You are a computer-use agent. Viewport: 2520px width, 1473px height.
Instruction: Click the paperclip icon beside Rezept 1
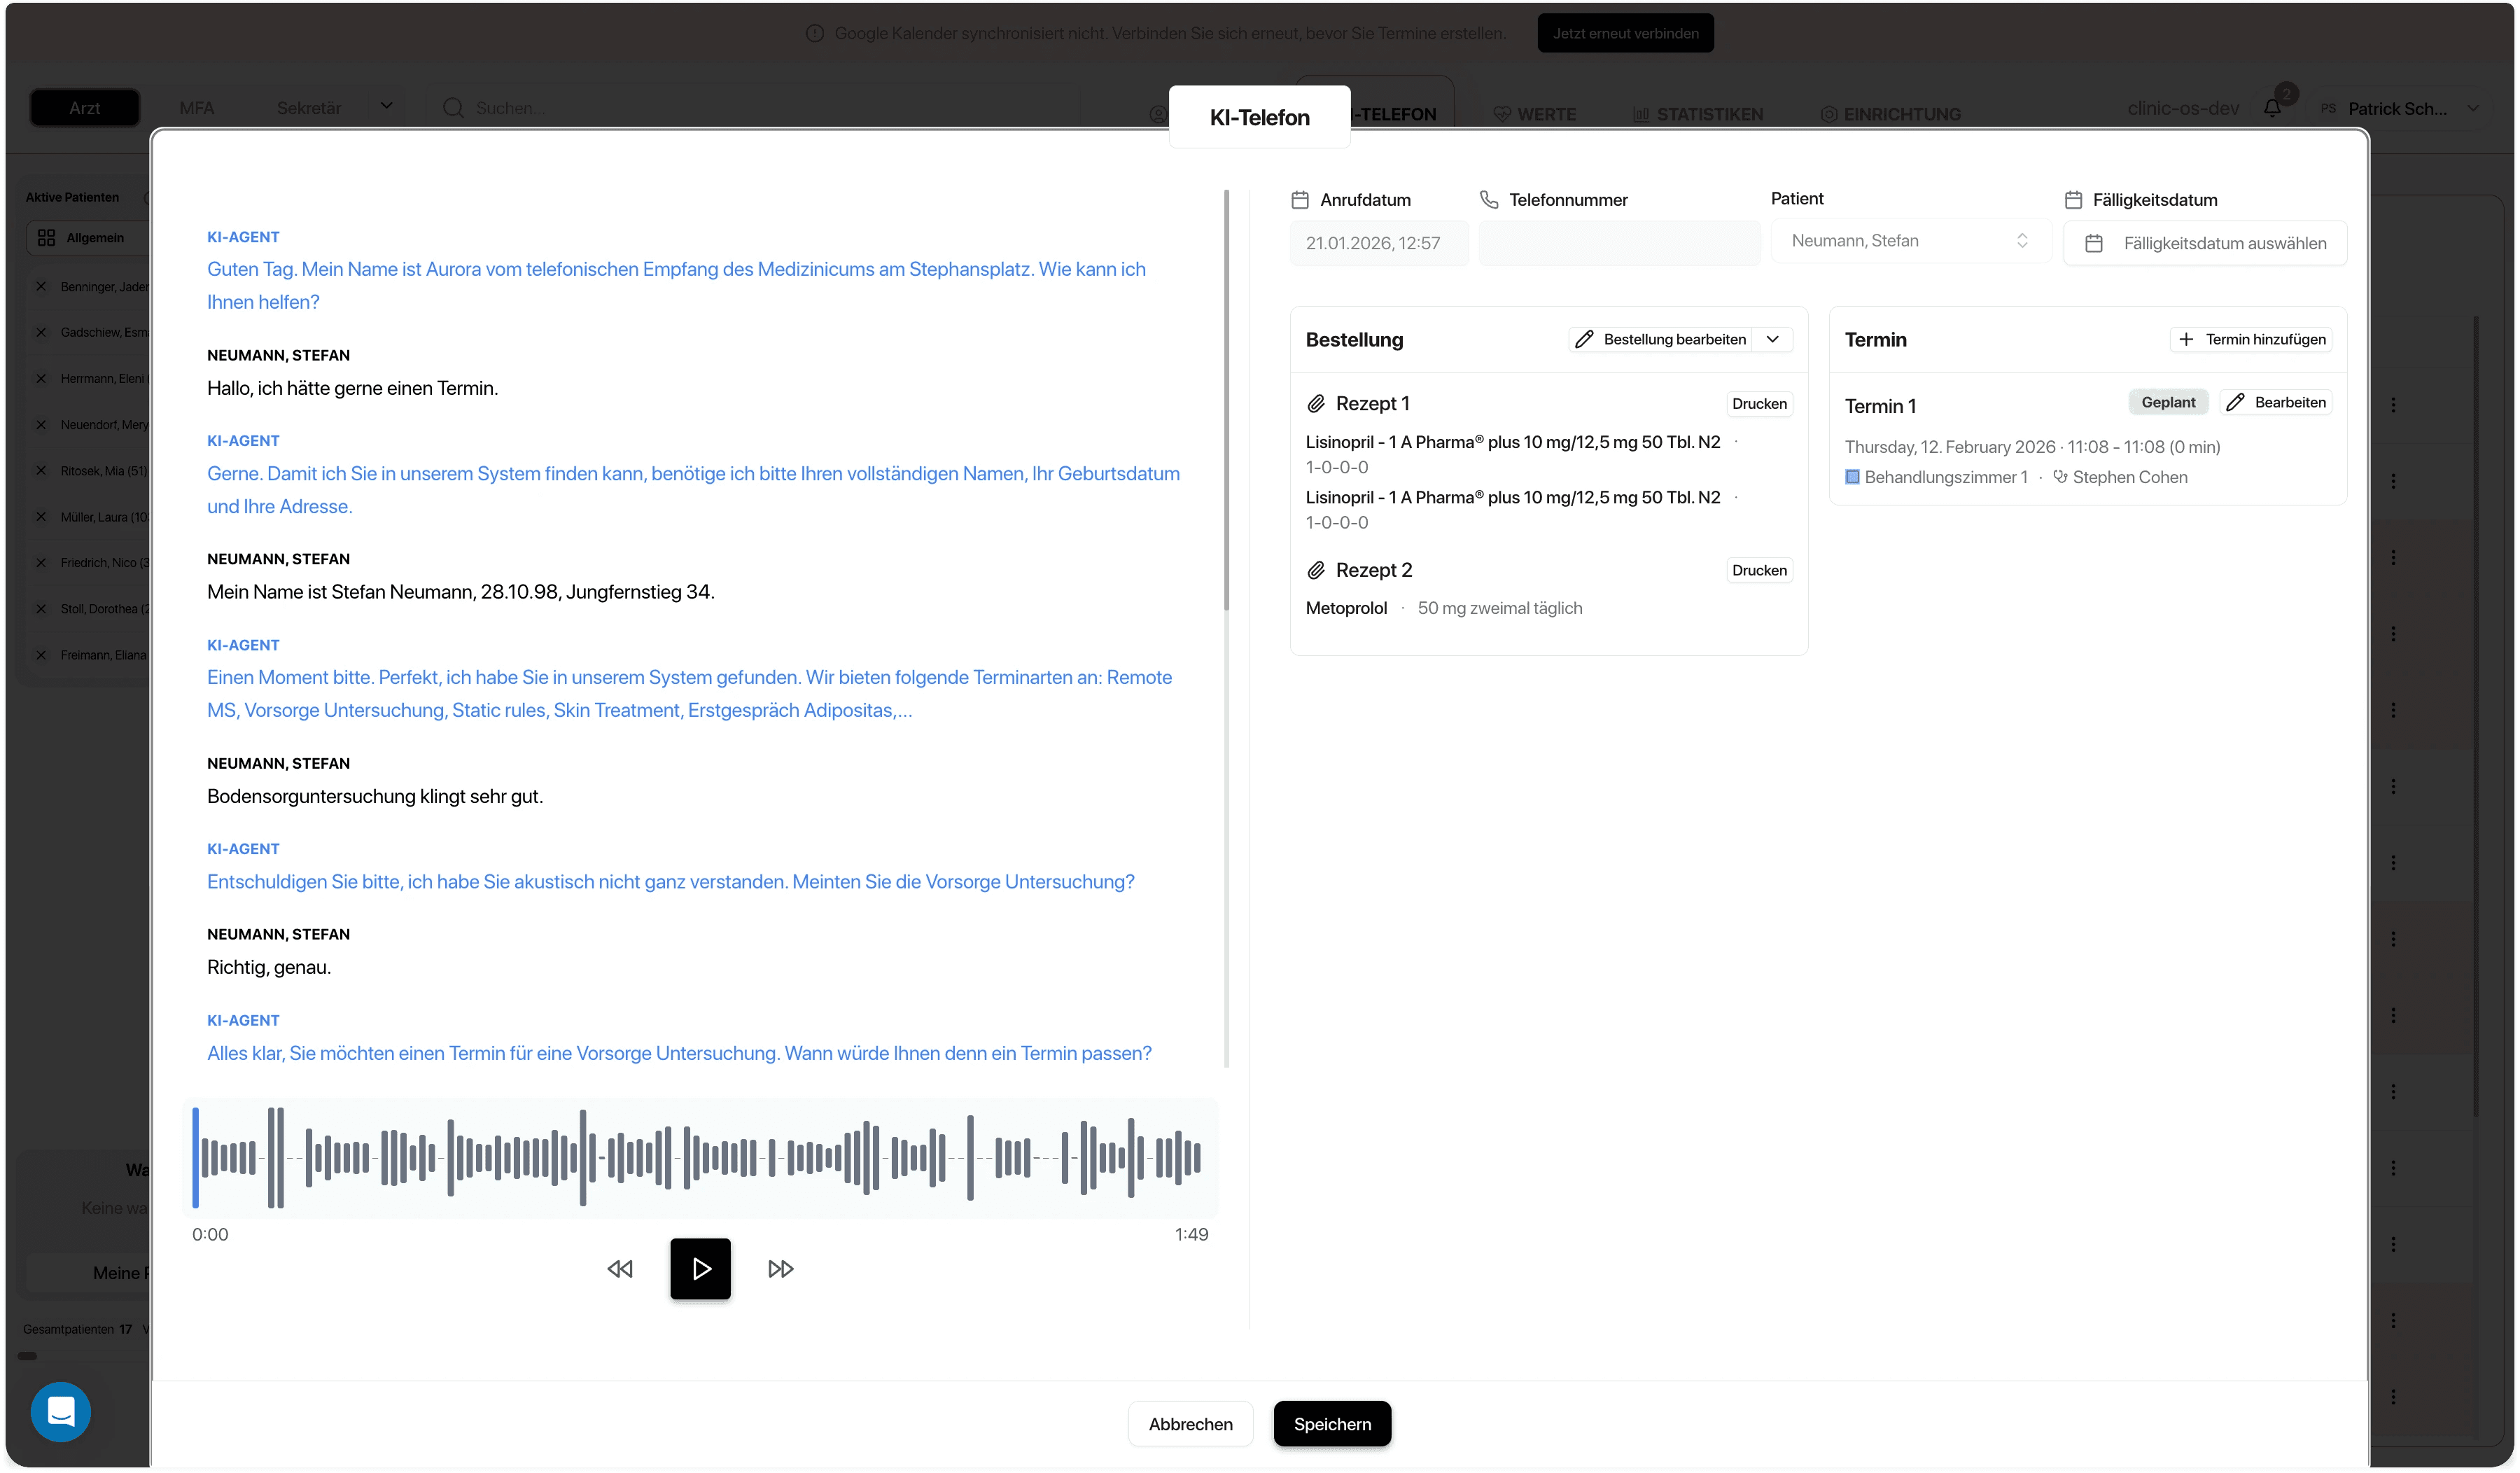(1316, 404)
